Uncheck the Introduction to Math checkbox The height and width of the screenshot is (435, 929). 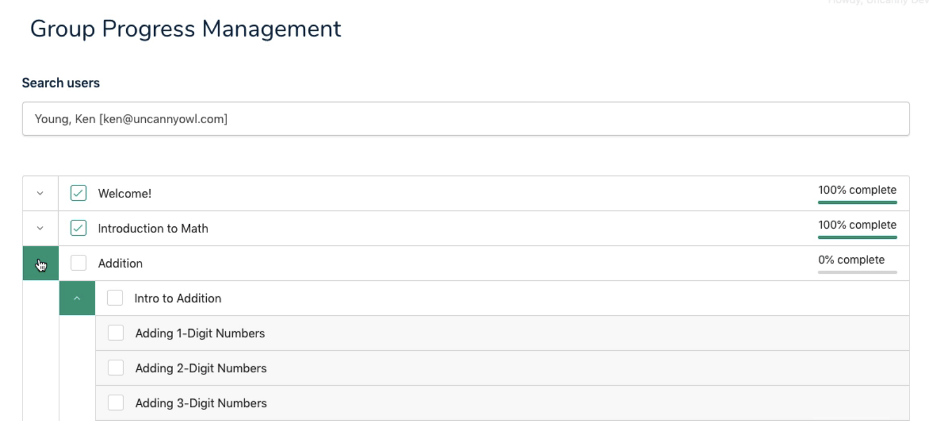(x=78, y=228)
